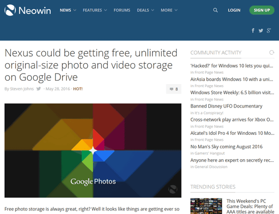Open This Weekend's PC Game Deals story
Image resolution: width=279 pixels, height=214 pixels.
(x=250, y=206)
